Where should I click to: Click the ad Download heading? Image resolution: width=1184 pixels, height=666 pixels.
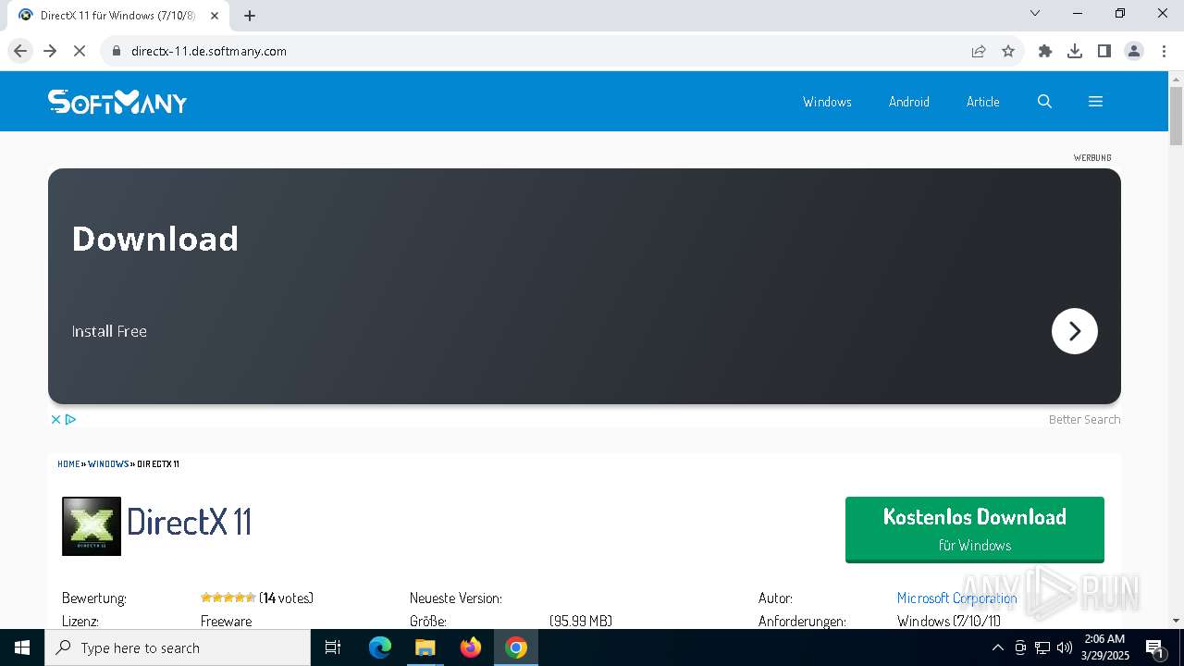point(155,239)
